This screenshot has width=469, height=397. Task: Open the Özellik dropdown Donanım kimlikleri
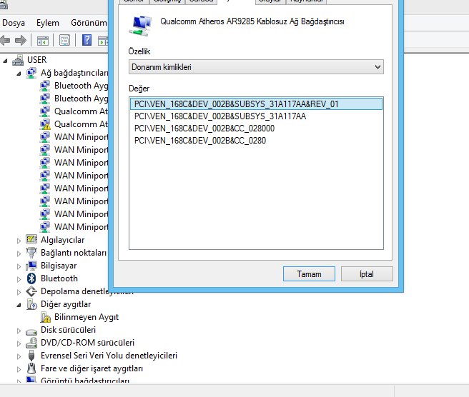click(256, 67)
